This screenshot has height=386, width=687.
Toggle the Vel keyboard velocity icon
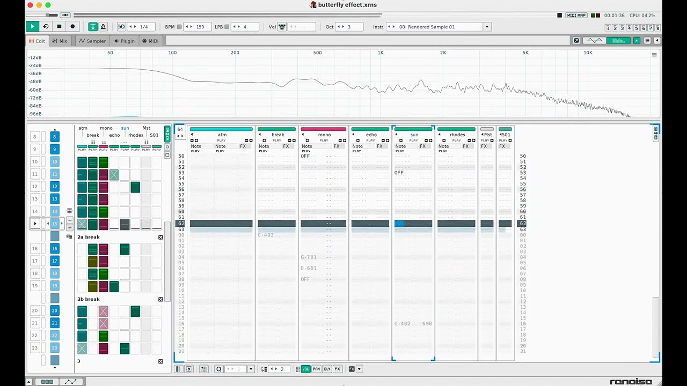coord(282,27)
